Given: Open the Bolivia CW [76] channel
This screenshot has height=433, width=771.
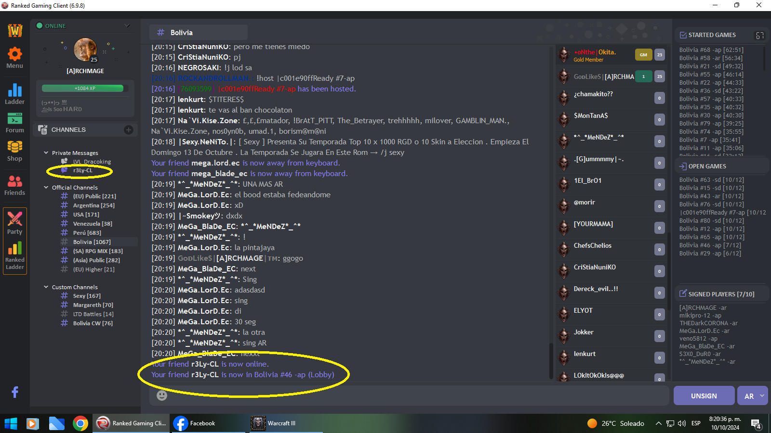Looking at the screenshot, I should click(93, 323).
